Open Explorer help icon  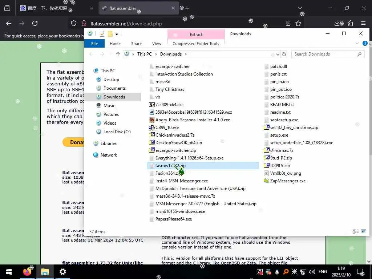pyautogui.click(x=365, y=44)
